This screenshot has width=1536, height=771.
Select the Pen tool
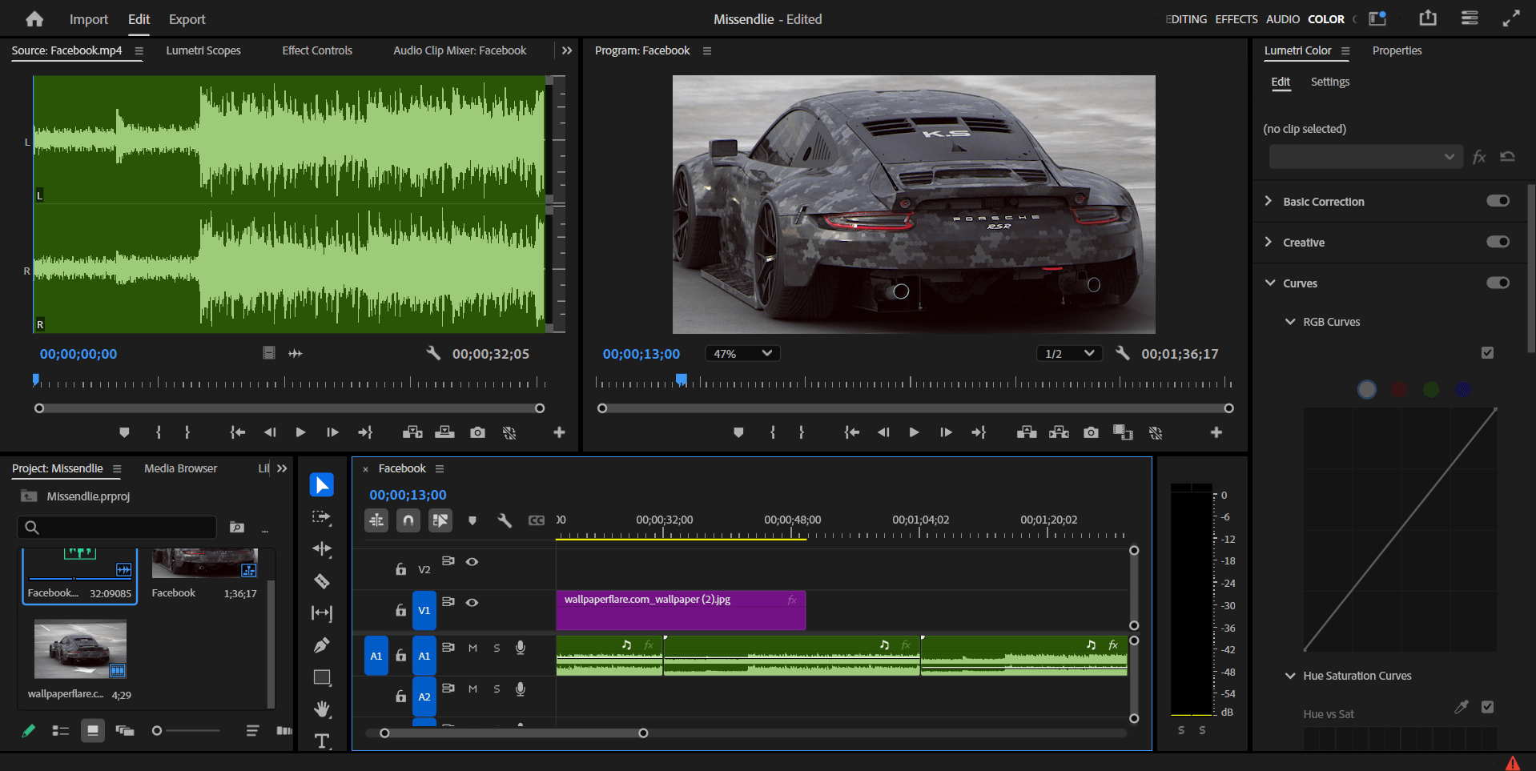[x=322, y=645]
